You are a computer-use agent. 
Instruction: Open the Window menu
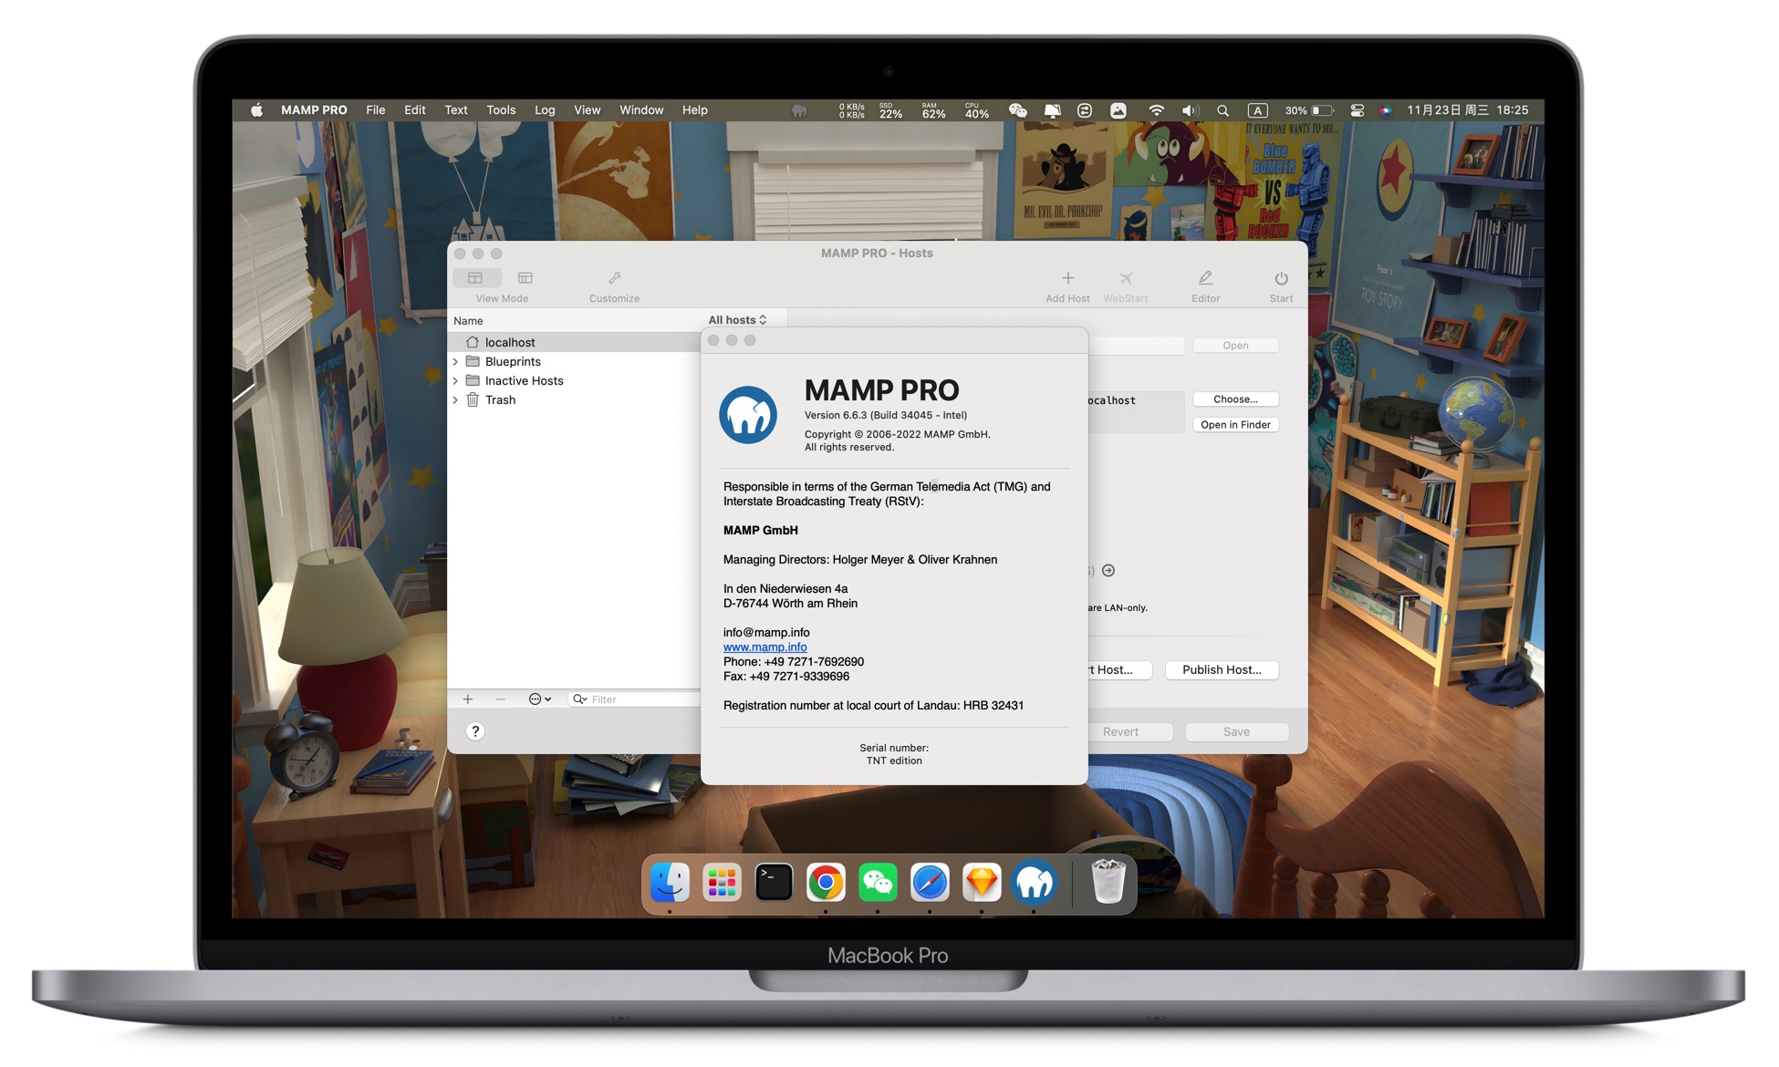click(641, 110)
